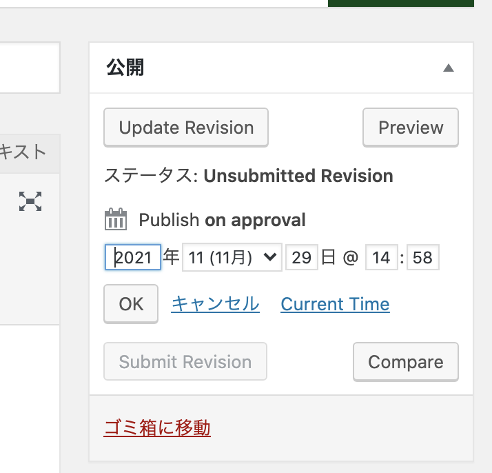Screen dimensions: 492x473
Task: Open the Compare revisions button
Action: pyautogui.click(x=406, y=361)
